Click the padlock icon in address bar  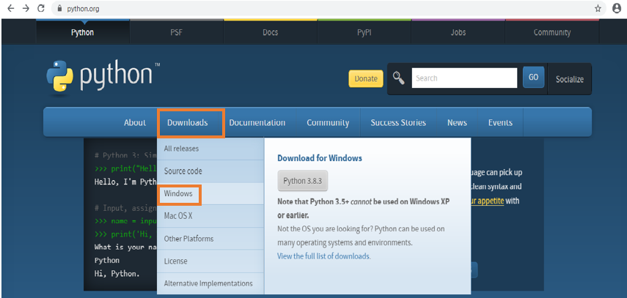[60, 8]
